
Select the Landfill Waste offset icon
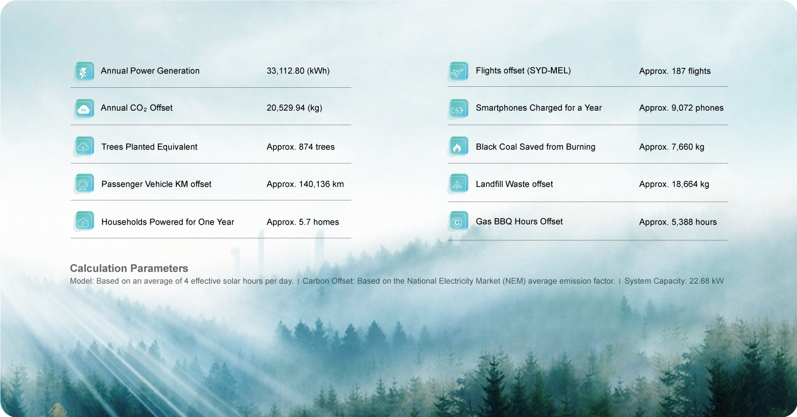[458, 184]
